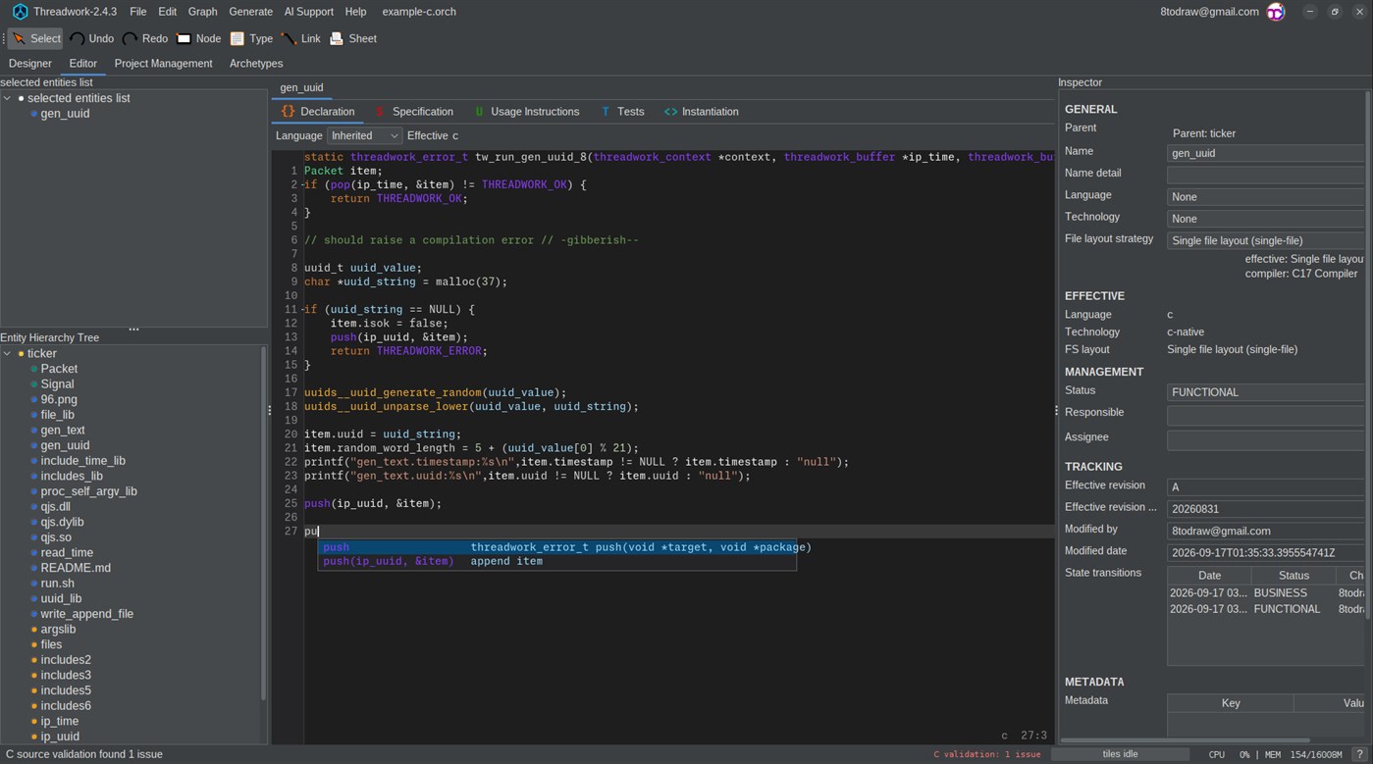Open the user account avatar icon
Image resolution: width=1373 pixels, height=764 pixels.
pos(1276,12)
